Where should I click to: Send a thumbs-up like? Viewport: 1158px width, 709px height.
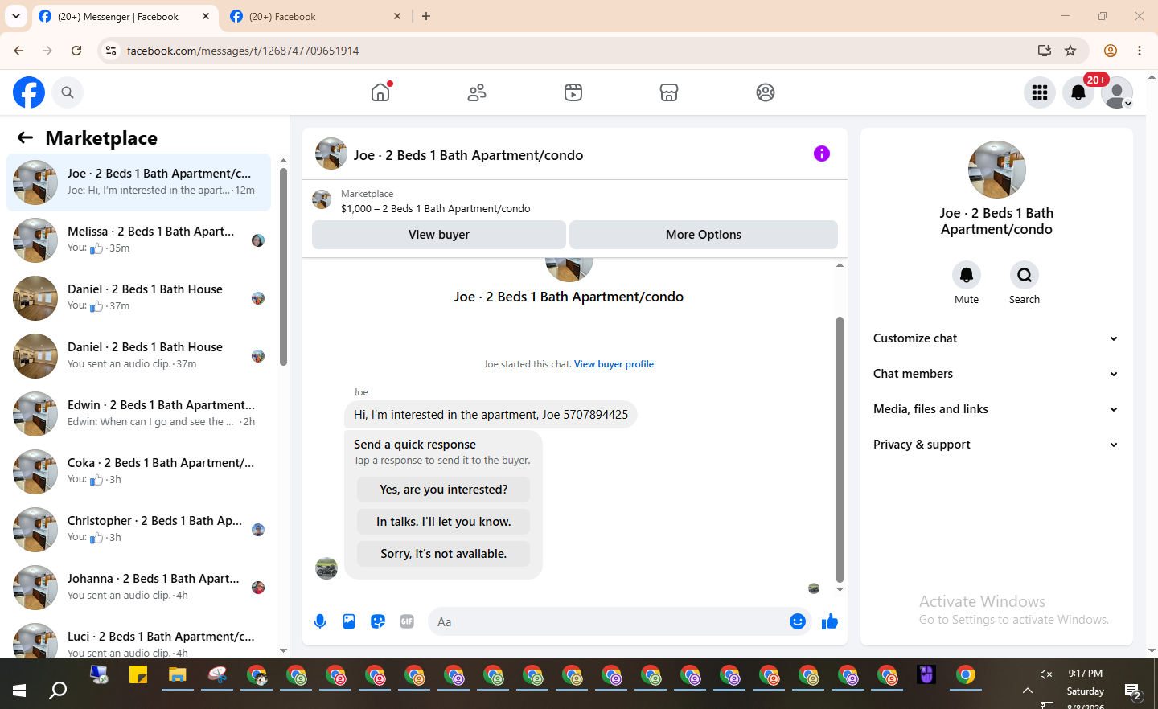click(830, 621)
